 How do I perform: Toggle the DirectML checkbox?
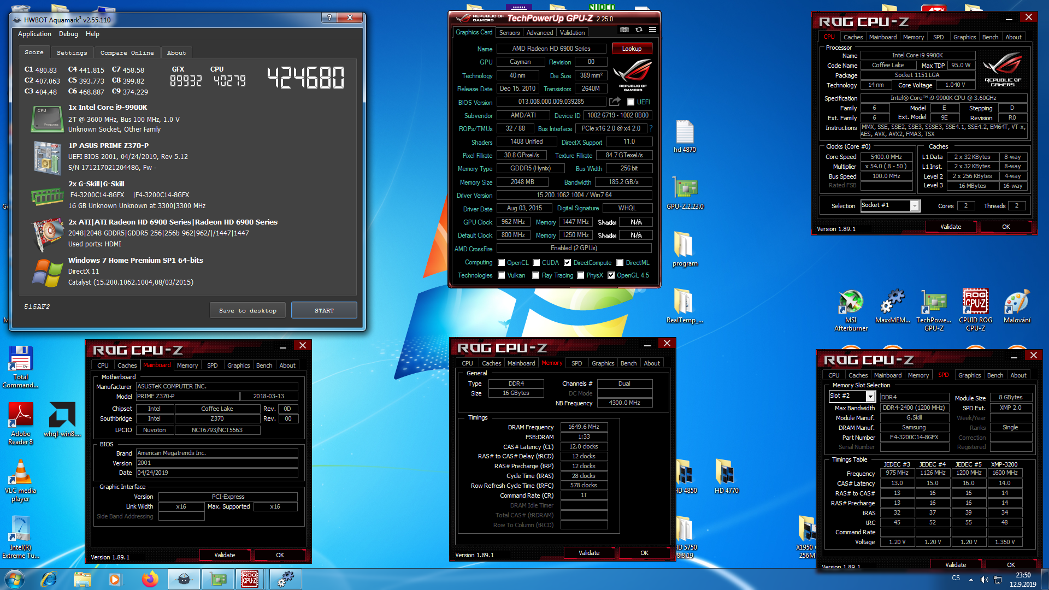[x=620, y=263]
